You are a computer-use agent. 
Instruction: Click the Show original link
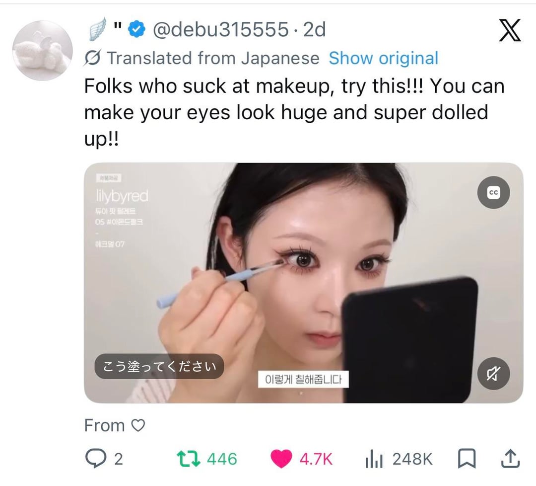[383, 58]
